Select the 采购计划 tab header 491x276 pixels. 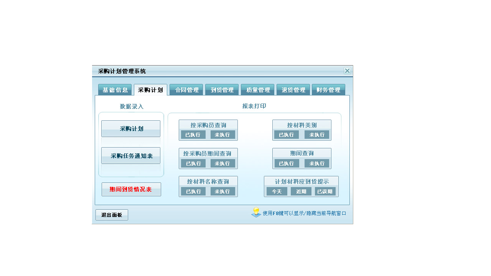click(150, 89)
